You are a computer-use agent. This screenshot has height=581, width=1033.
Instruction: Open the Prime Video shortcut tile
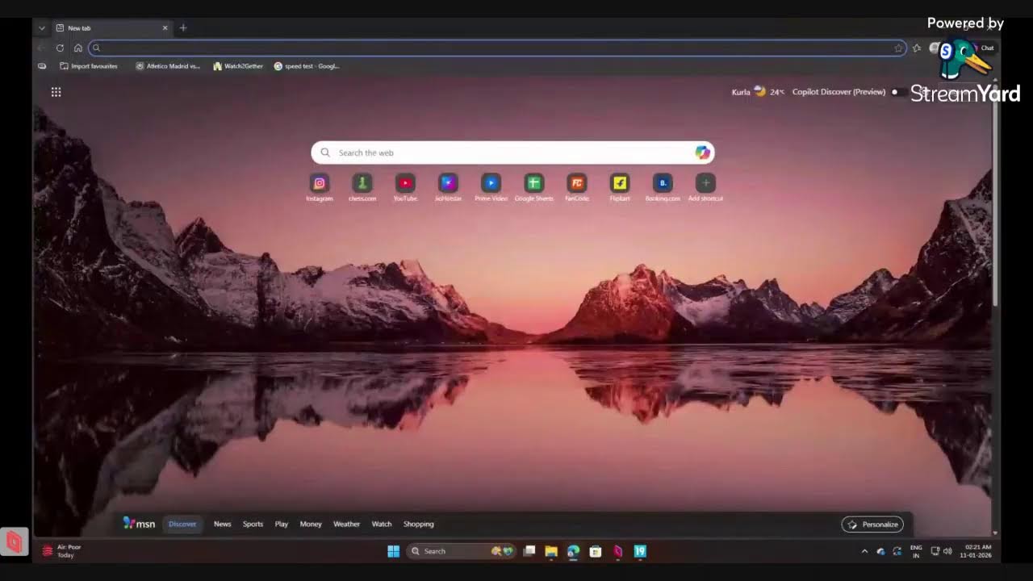point(491,183)
